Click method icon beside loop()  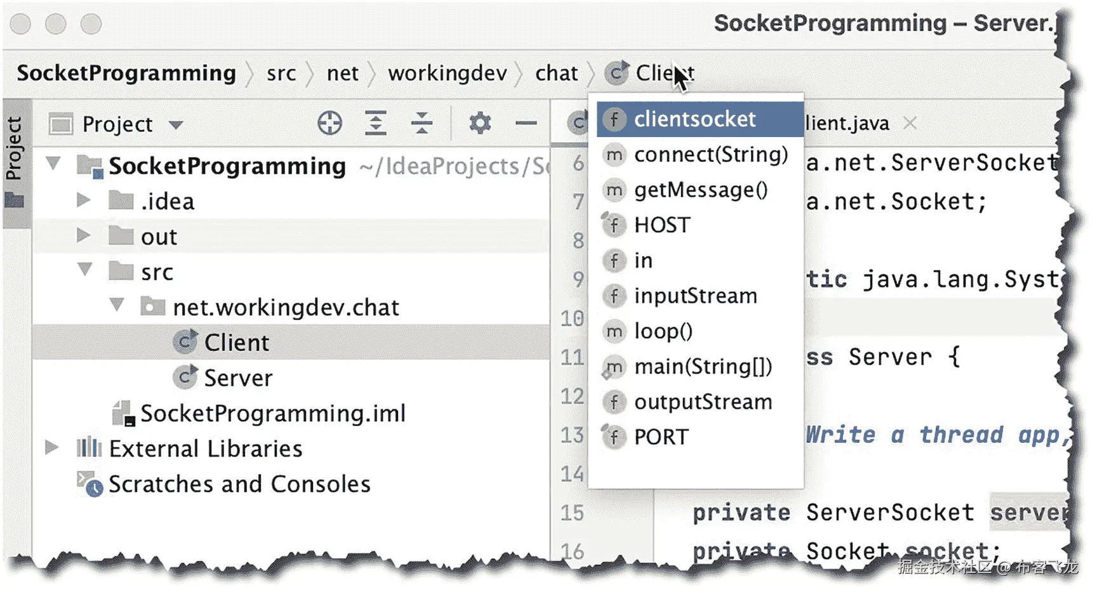[x=614, y=331]
